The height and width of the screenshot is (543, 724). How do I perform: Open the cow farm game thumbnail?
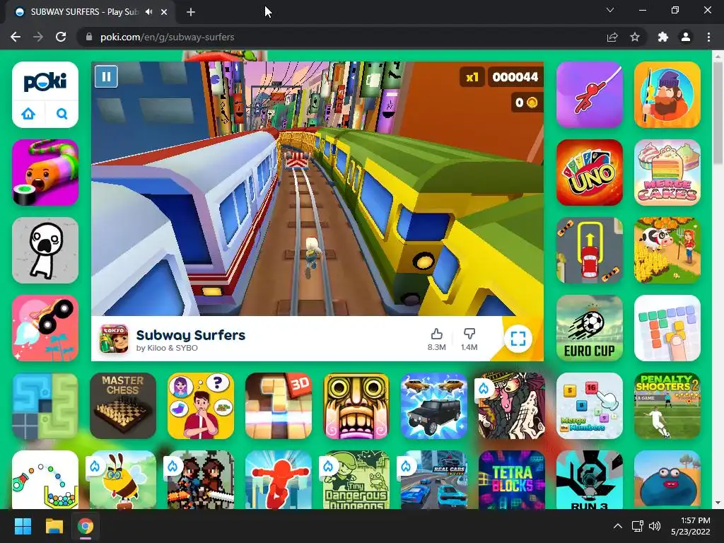[667, 250]
